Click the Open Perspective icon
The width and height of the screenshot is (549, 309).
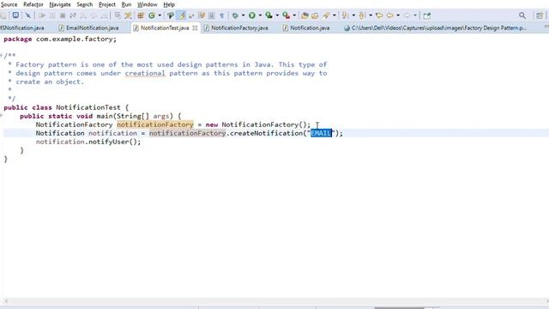(540, 15)
